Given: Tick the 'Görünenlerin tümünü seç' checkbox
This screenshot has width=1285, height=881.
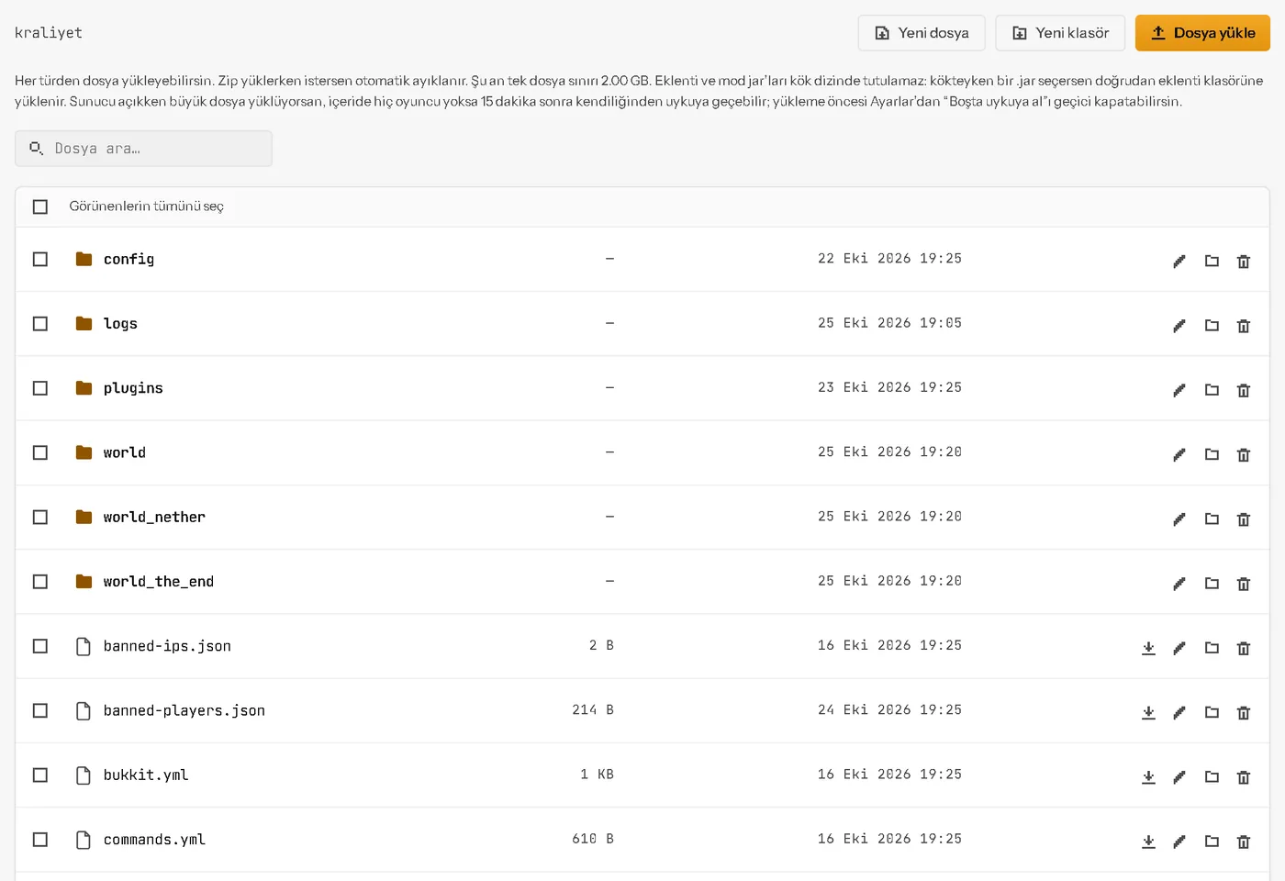Looking at the screenshot, I should (40, 206).
